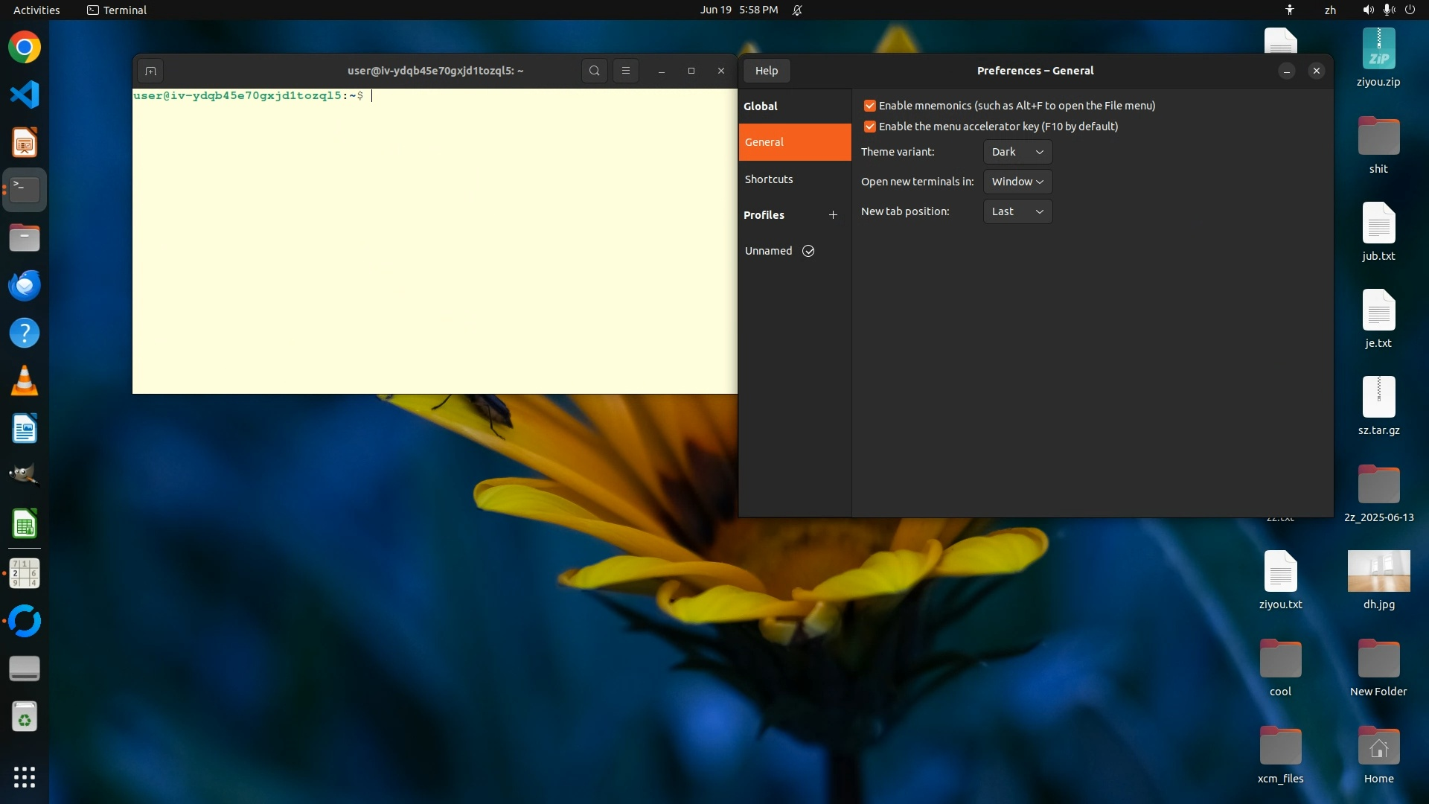Launch Google Chrome from the dock
The height and width of the screenshot is (804, 1429).
point(25,48)
